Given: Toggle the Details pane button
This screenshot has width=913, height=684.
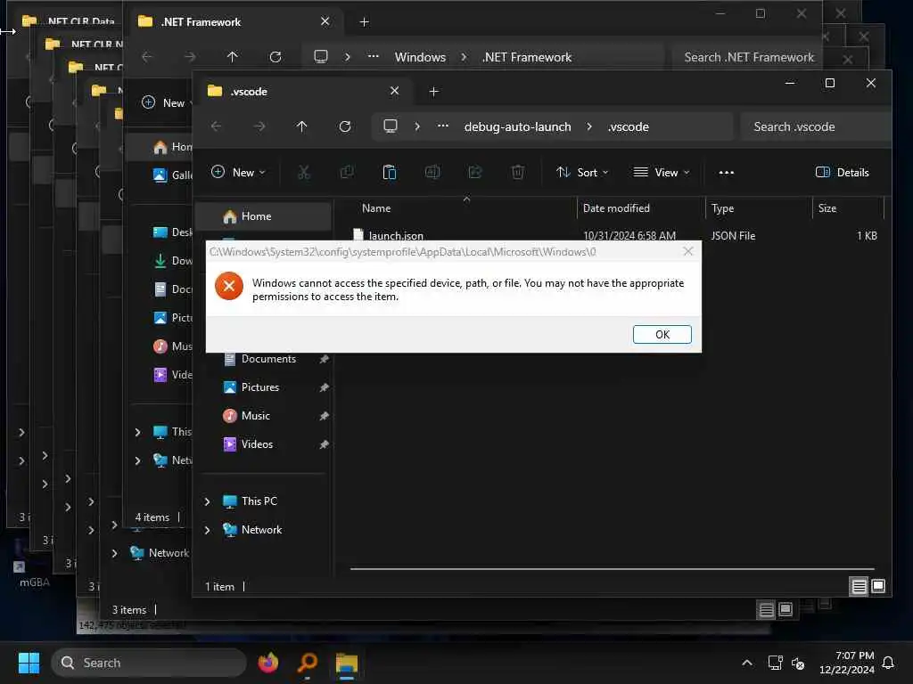Looking at the screenshot, I should point(843,172).
